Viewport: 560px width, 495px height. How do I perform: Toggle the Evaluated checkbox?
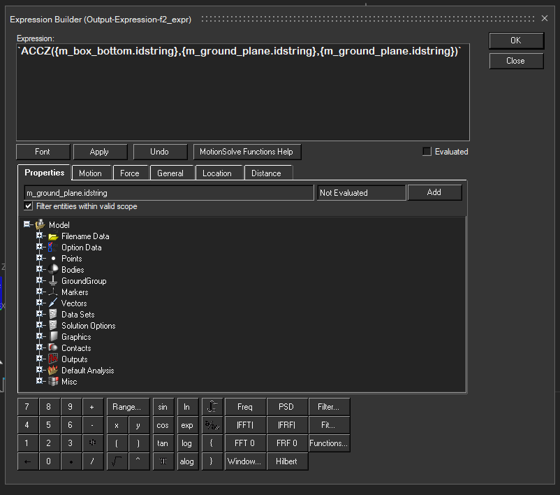click(x=427, y=152)
